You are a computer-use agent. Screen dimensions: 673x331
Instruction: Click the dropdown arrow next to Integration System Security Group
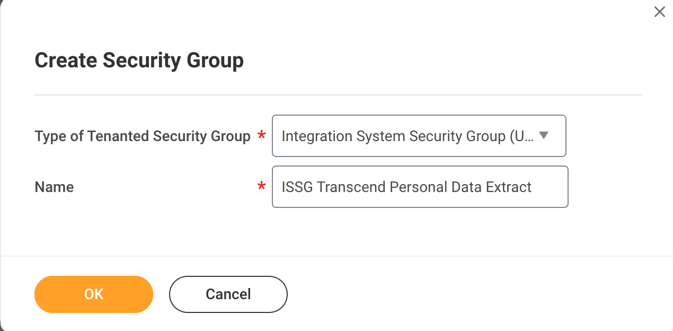click(x=544, y=136)
